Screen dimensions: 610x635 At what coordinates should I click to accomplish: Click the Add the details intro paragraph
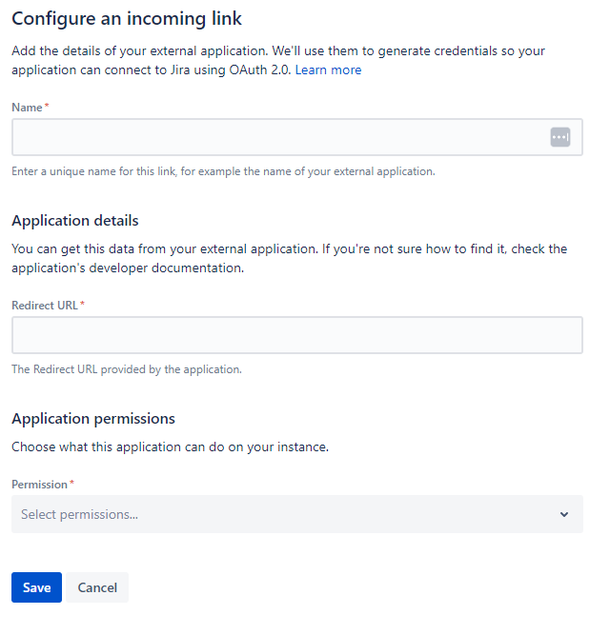coord(278,60)
